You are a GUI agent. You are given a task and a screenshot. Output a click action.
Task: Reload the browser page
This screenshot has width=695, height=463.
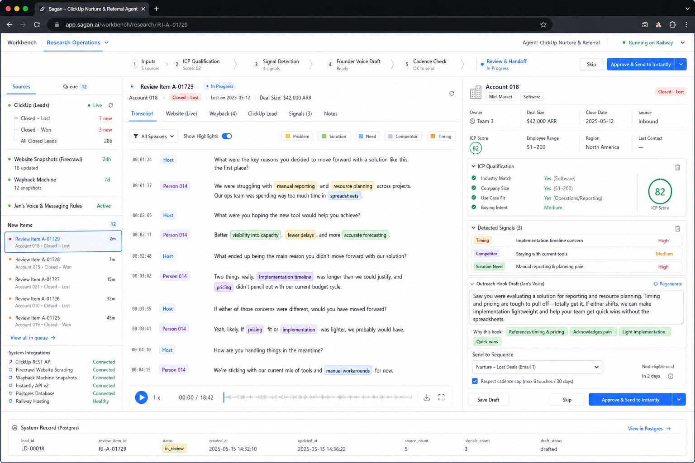coord(37,24)
